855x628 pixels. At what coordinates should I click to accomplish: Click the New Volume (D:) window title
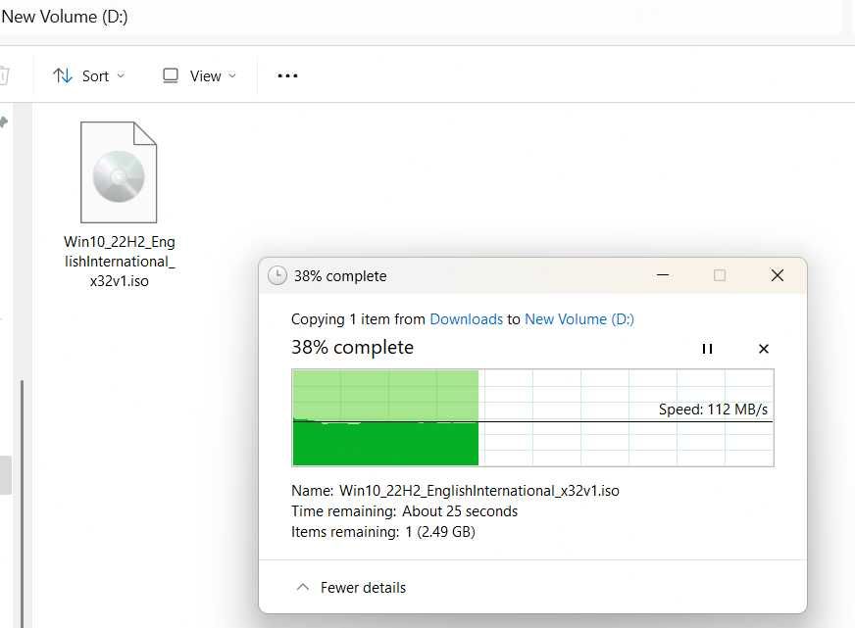pos(65,17)
